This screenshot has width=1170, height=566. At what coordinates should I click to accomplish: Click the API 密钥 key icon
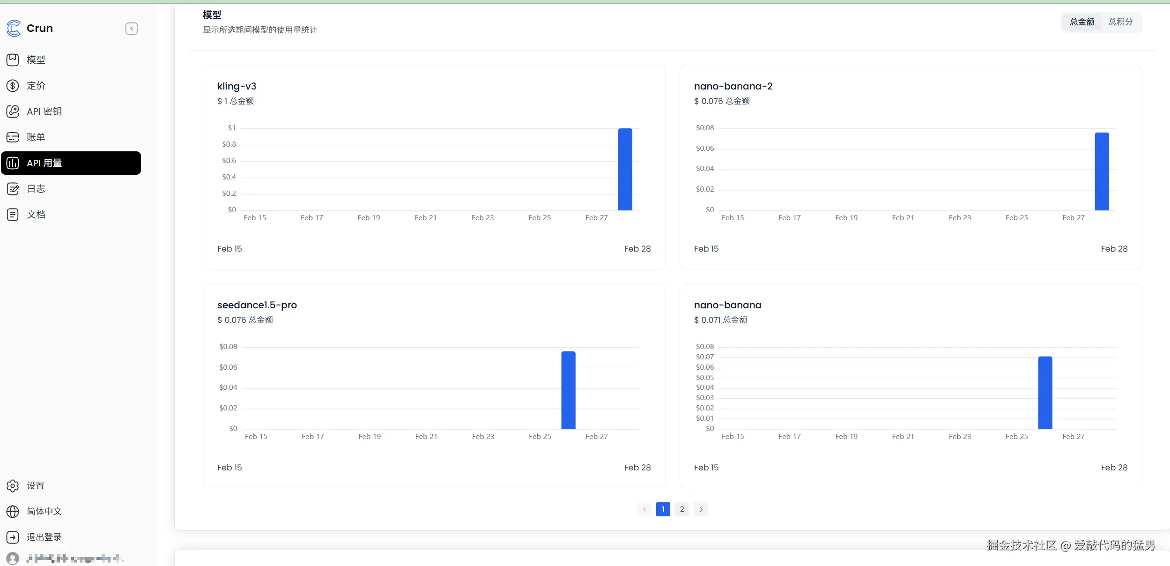13,111
